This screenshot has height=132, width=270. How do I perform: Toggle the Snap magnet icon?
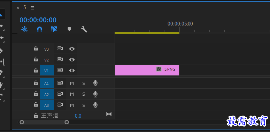(40, 29)
